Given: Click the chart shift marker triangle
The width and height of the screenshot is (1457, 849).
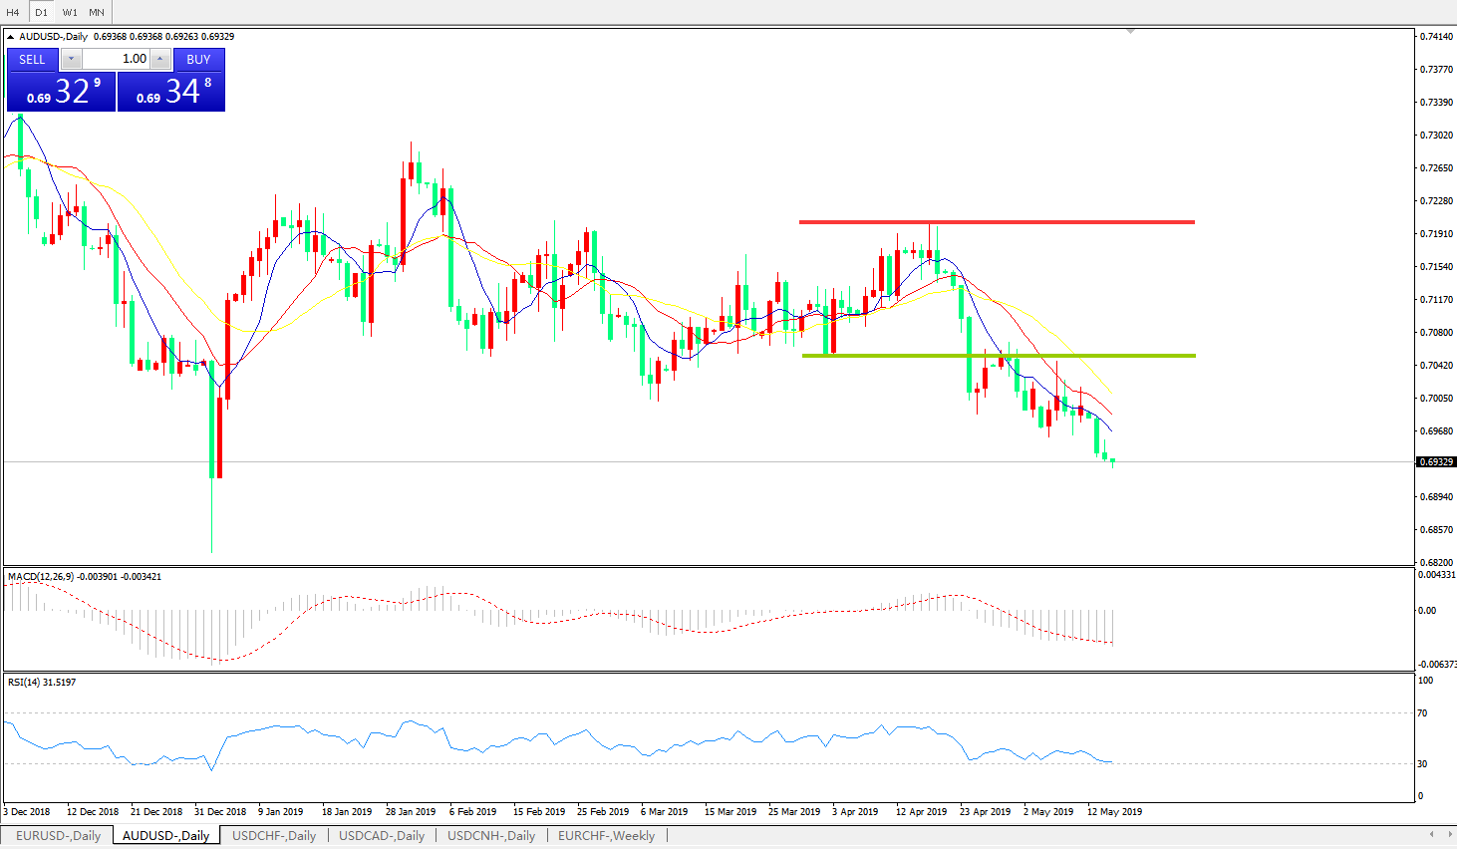Looking at the screenshot, I should [x=1130, y=32].
